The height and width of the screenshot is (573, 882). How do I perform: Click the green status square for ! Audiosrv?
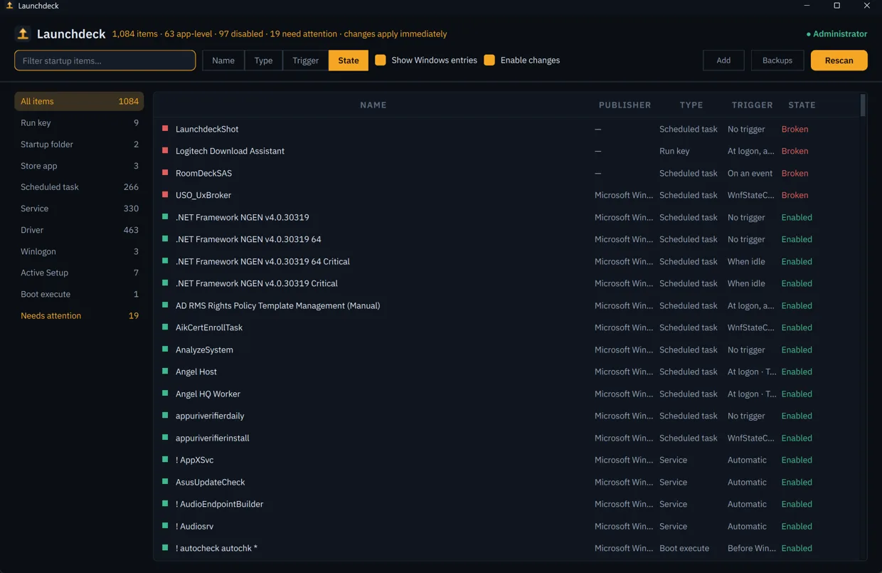click(165, 526)
